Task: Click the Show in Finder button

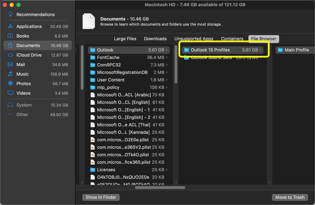Action: pyautogui.click(x=101, y=197)
